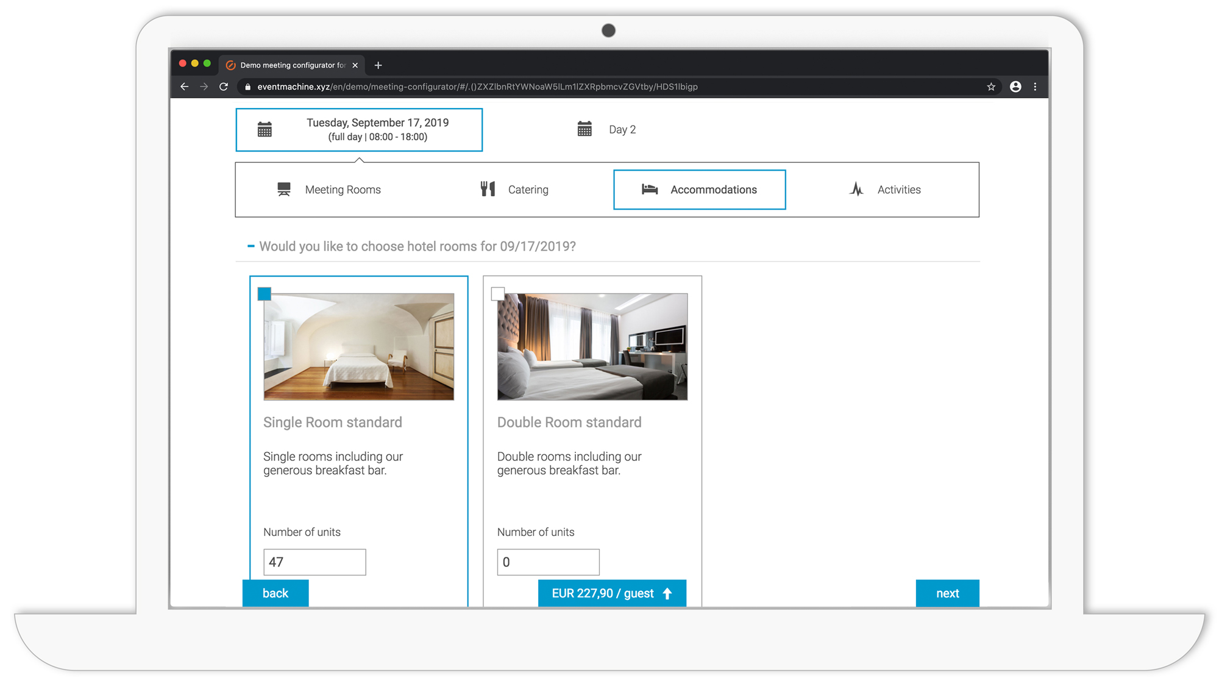Collapse the hotel rooms question section
The width and height of the screenshot is (1219, 686).
pos(251,246)
